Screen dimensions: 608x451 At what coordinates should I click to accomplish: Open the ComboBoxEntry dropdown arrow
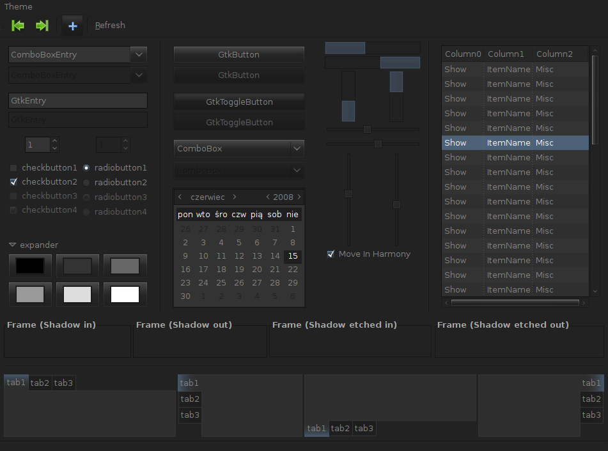pos(139,54)
